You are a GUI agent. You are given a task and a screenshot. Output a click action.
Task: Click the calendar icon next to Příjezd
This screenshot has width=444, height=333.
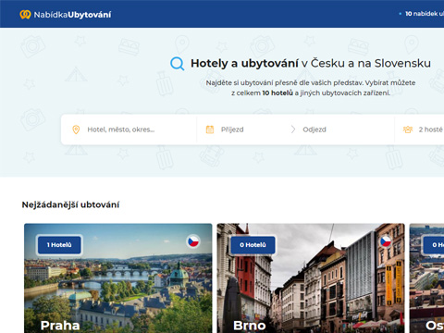point(210,129)
